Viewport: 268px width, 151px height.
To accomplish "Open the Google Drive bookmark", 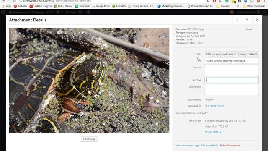I will (101, 6).
